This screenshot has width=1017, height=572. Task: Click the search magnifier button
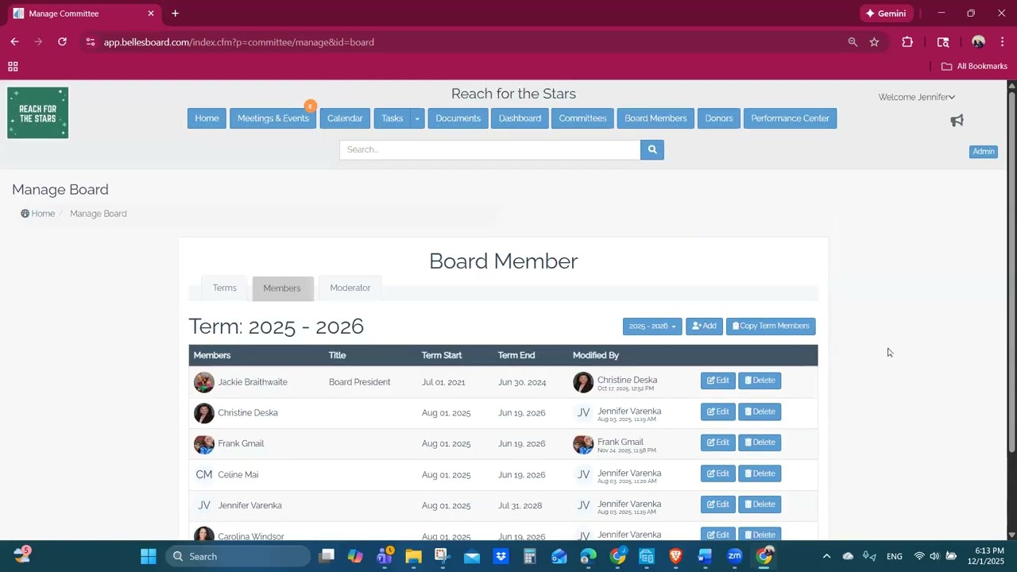652,149
